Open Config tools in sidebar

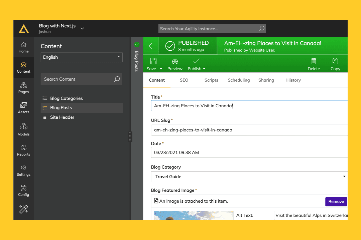pyautogui.click(x=23, y=191)
